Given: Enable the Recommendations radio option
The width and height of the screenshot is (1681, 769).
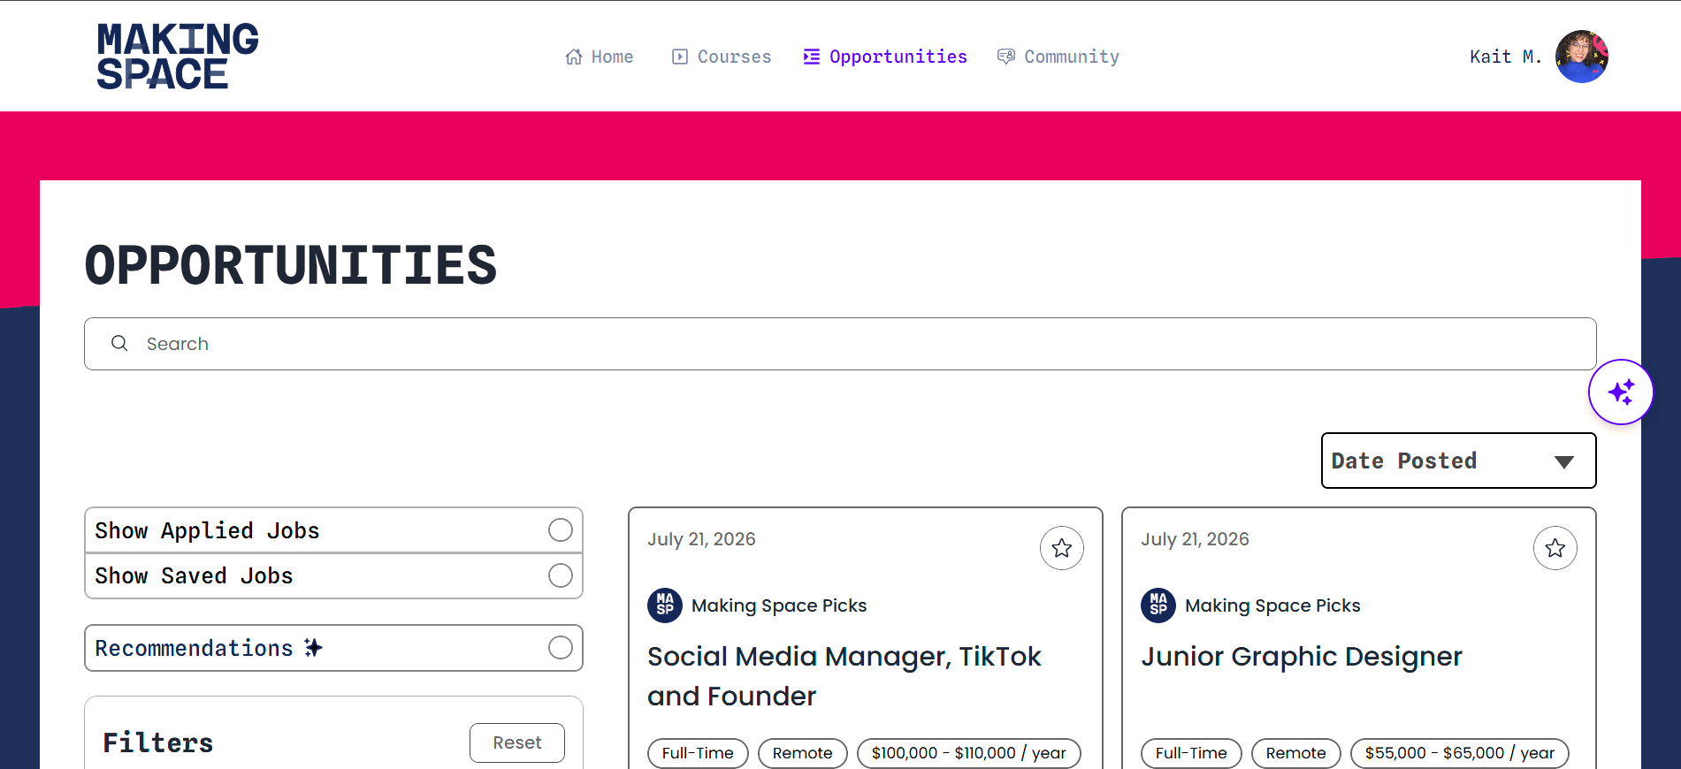Looking at the screenshot, I should [x=561, y=648].
